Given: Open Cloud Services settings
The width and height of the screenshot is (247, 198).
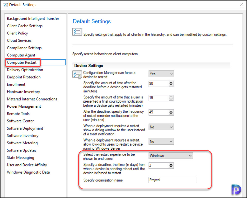Looking at the screenshot, I should (x=19, y=40).
